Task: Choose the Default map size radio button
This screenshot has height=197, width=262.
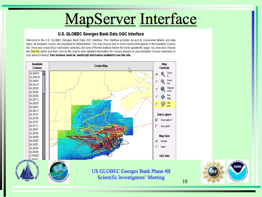Action: coord(157,141)
